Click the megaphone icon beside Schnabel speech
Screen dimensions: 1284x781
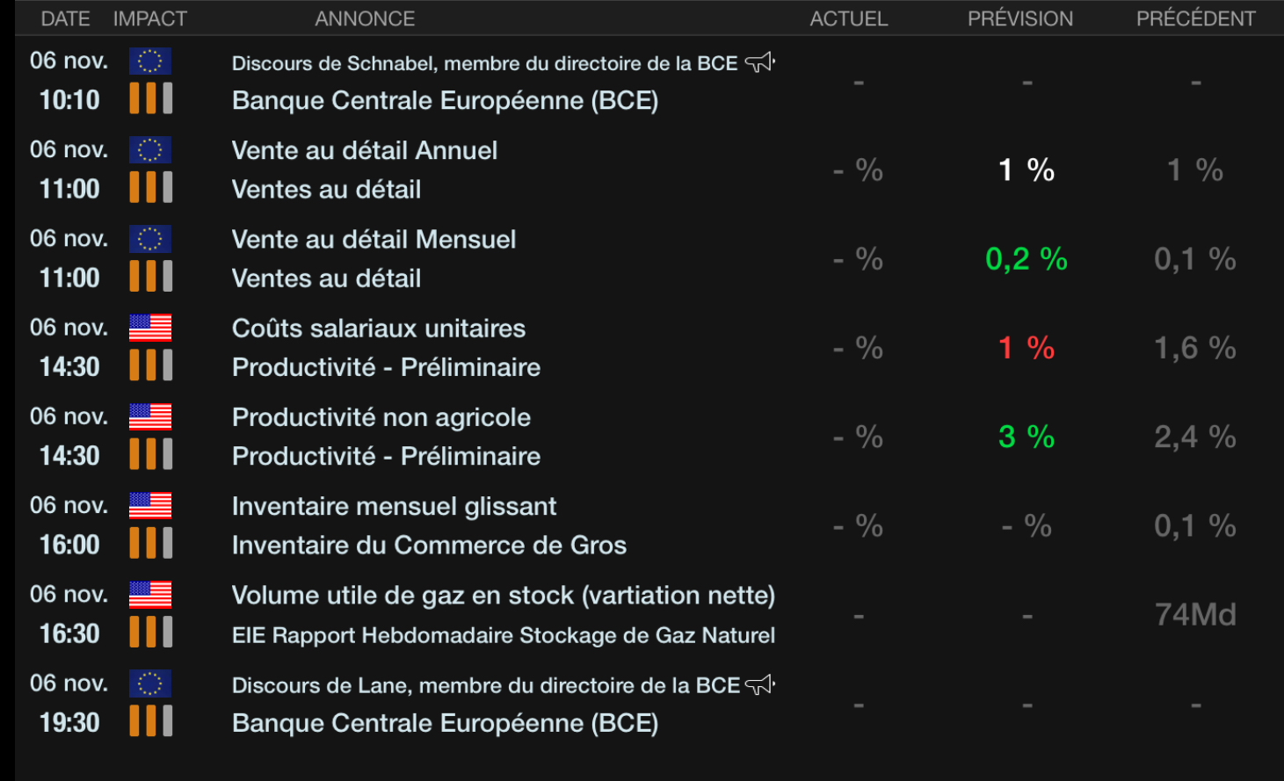(759, 62)
